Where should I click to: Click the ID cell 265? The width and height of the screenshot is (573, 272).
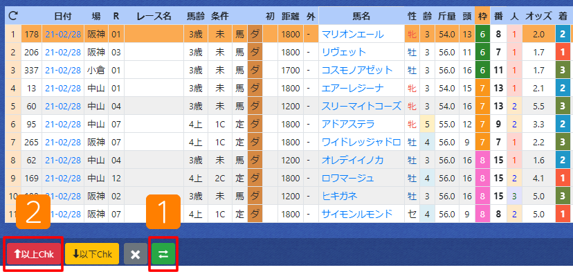[x=31, y=142]
